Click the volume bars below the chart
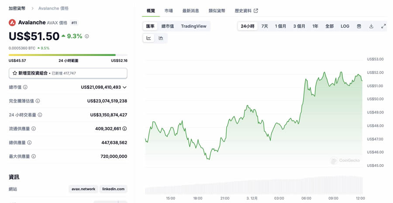This screenshot has height=203, width=393. (254, 186)
